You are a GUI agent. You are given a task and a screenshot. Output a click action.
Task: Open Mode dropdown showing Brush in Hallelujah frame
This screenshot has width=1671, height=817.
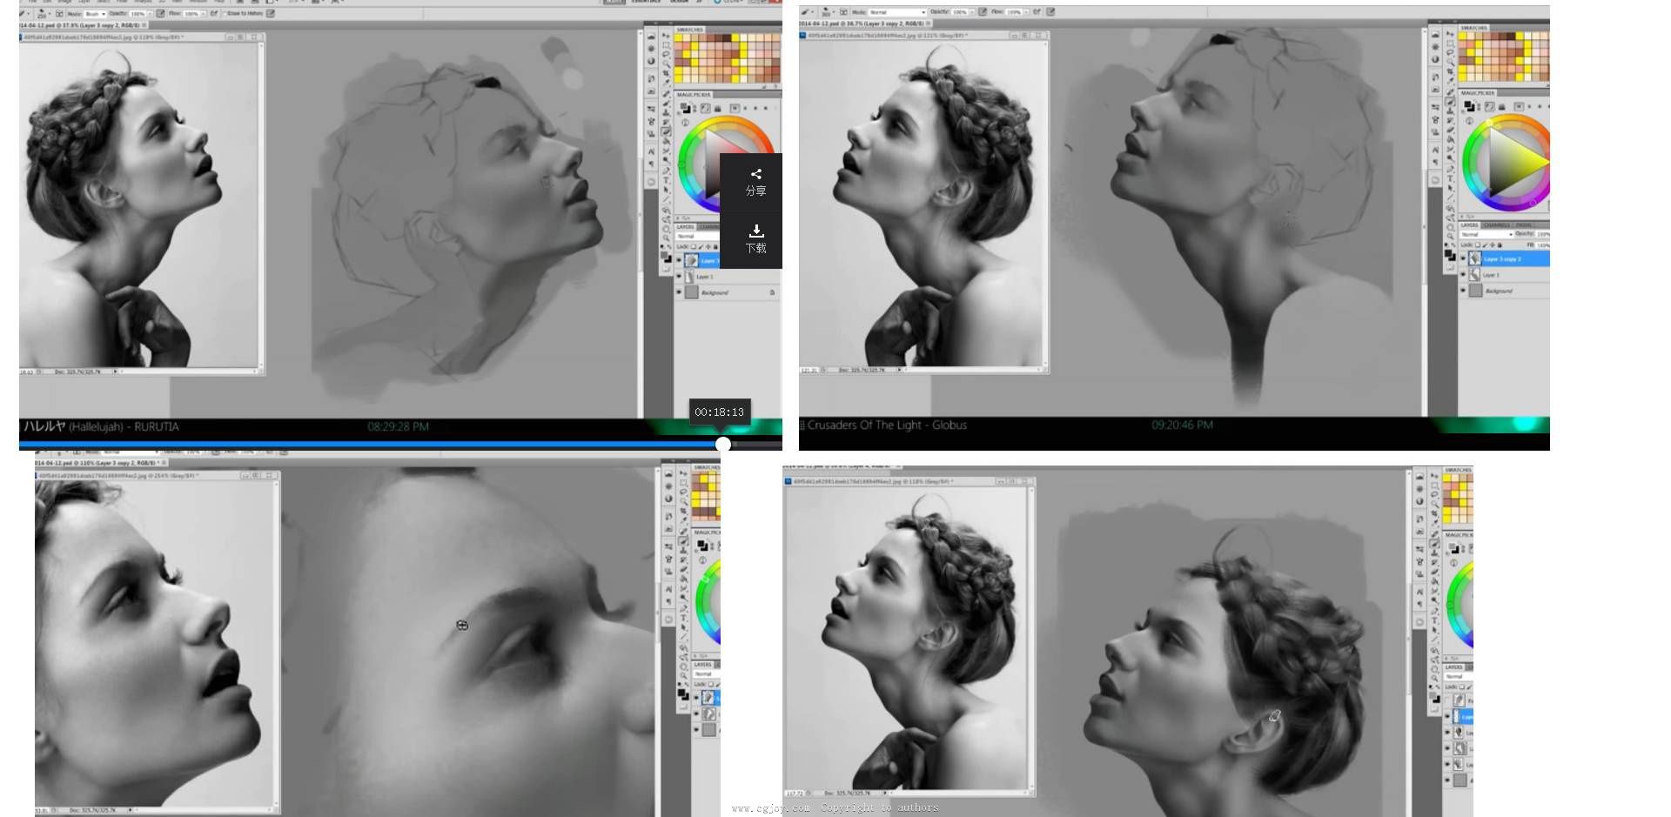point(95,14)
